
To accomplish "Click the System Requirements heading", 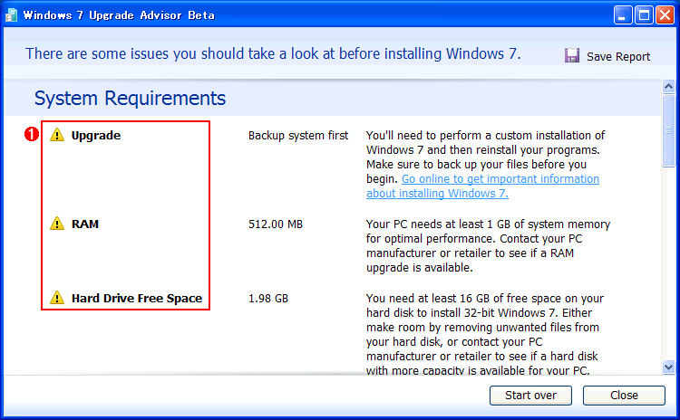I will (x=130, y=98).
